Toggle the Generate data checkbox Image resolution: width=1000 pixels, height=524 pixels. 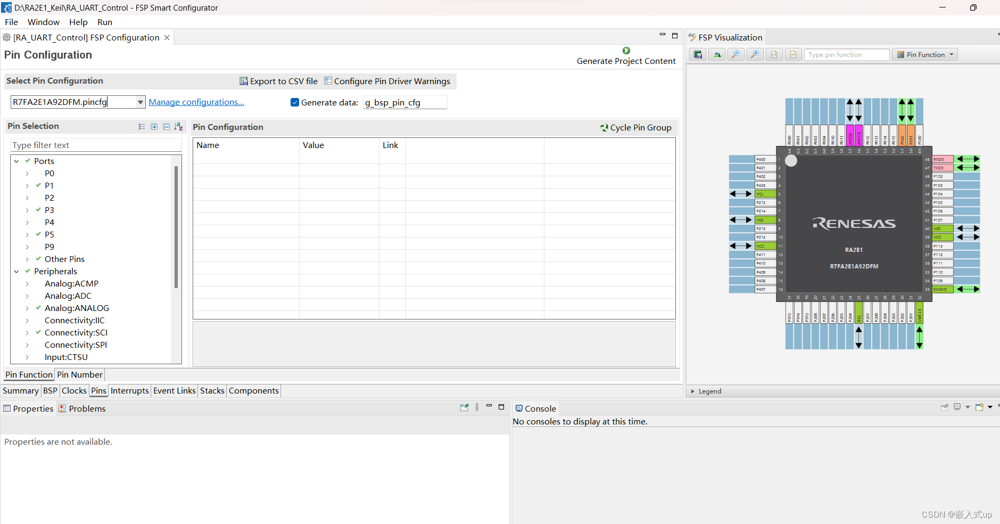pyautogui.click(x=295, y=102)
